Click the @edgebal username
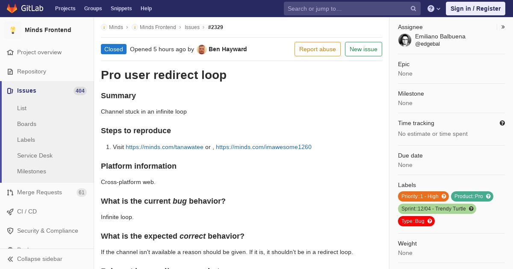Screen dimensions: 513x269 [x=427, y=44]
